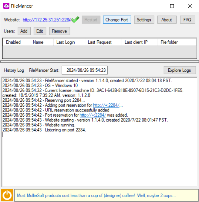Click the MollieSoft products coffee banner
The width and height of the screenshot is (199, 202).
[x=106, y=195]
